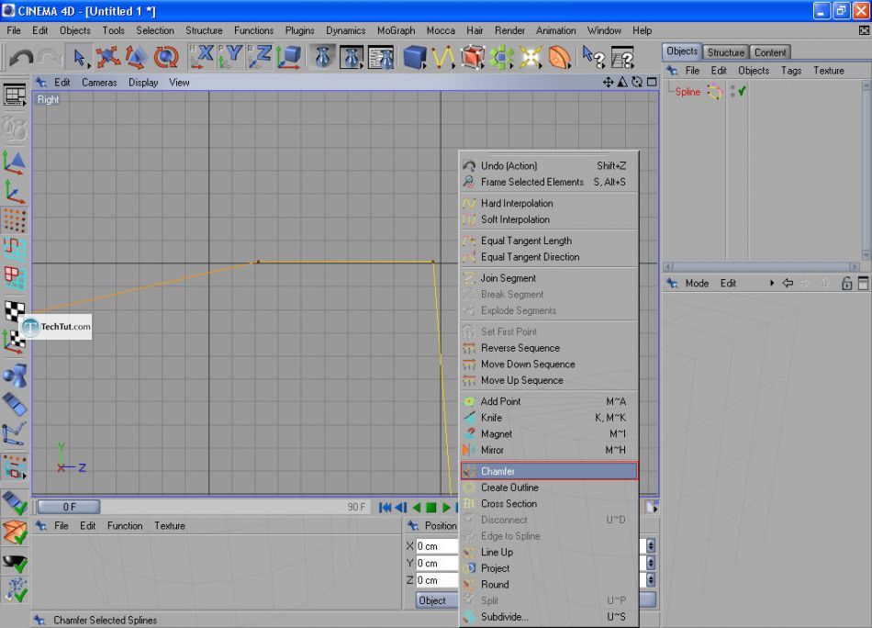Select Round from the context menu
This screenshot has height=628, width=872.
click(549, 584)
